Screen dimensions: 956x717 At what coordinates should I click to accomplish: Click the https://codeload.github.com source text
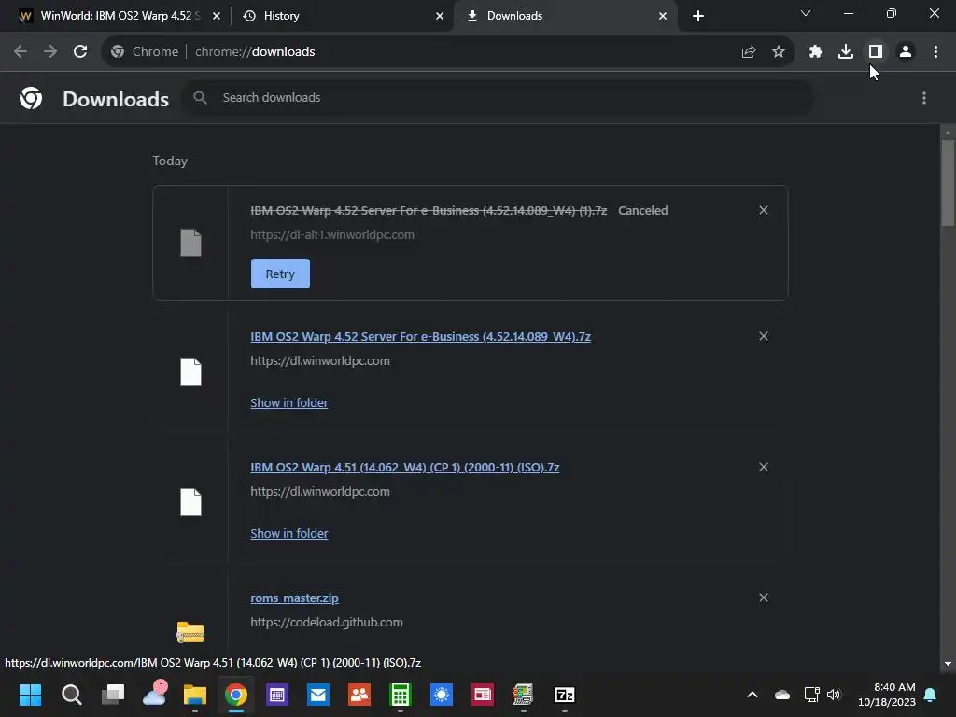(327, 623)
